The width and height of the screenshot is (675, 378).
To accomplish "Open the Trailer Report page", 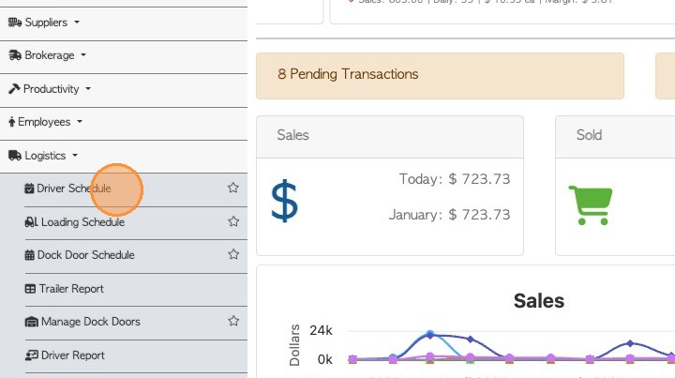I will 70,289.
